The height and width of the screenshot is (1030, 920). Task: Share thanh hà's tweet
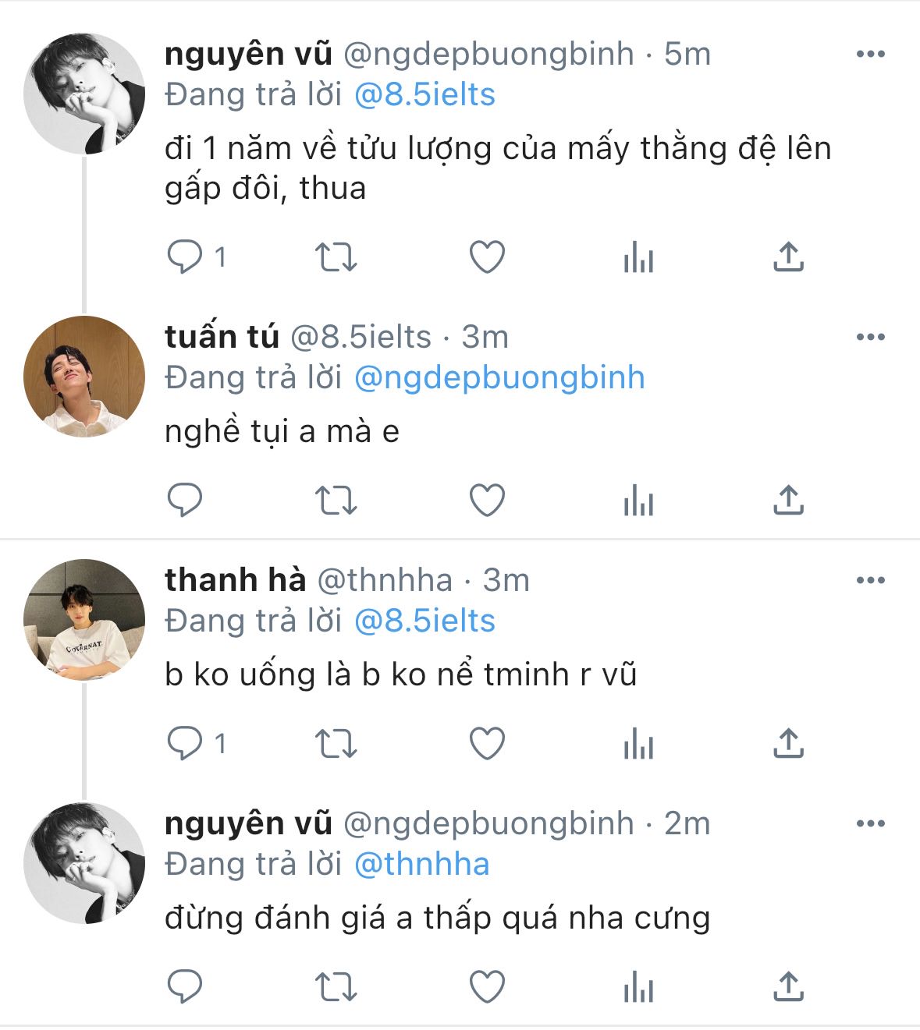click(788, 743)
